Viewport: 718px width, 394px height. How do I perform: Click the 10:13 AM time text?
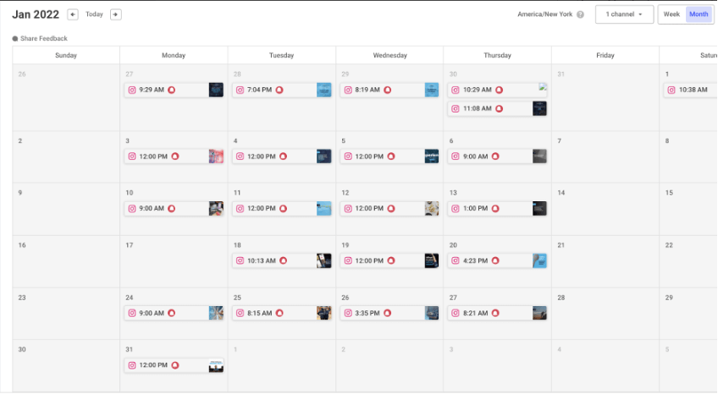pyautogui.click(x=262, y=260)
